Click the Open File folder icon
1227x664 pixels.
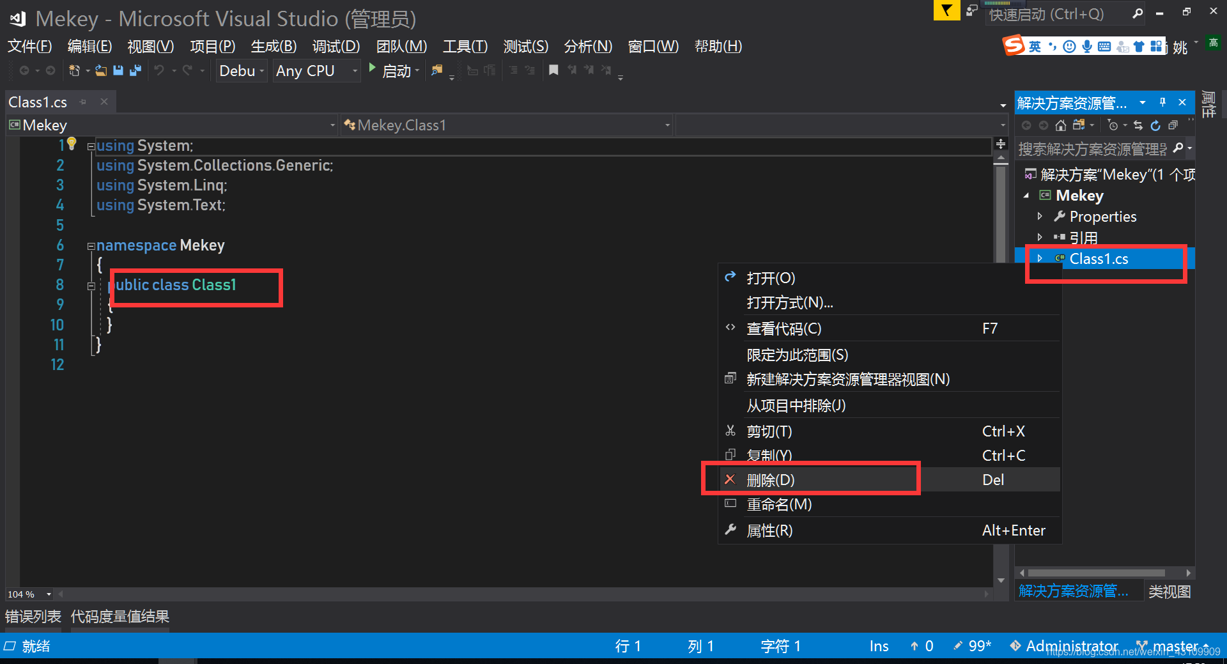point(101,70)
